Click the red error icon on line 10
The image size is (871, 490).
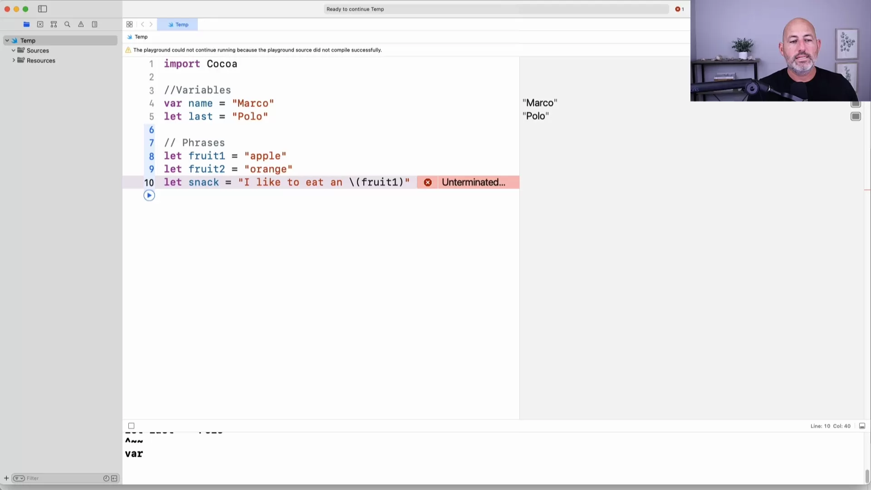point(428,182)
